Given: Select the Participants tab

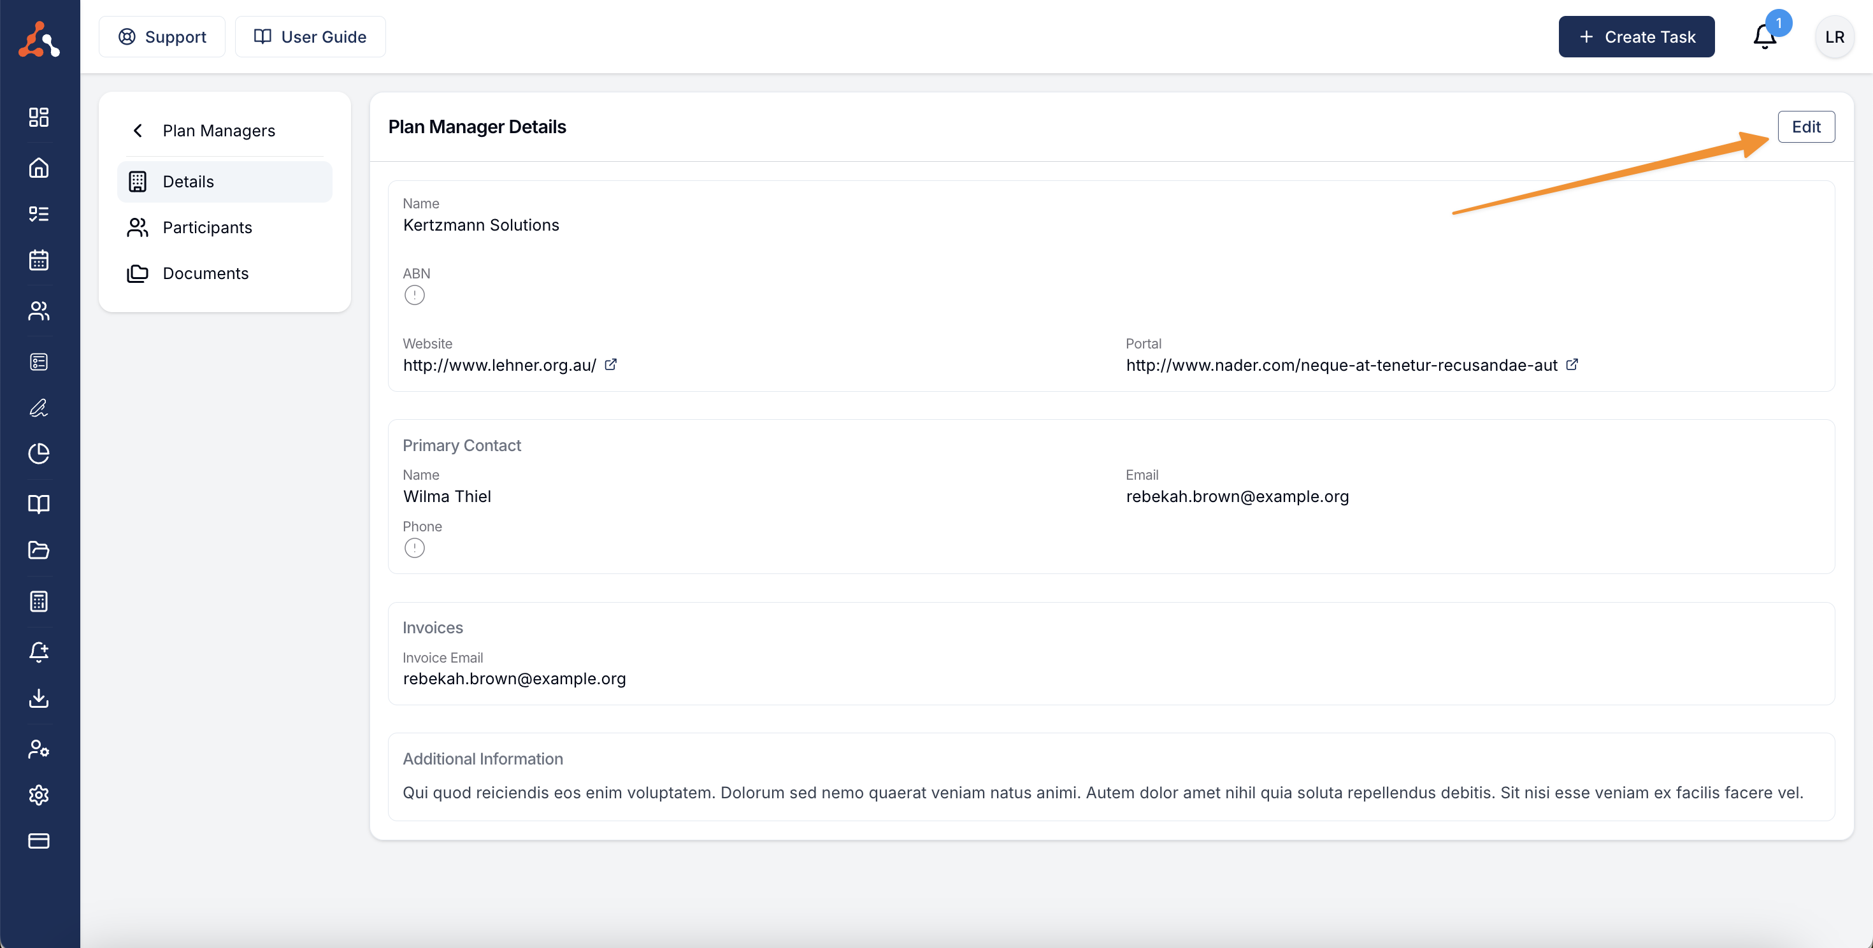Looking at the screenshot, I should click(x=207, y=227).
